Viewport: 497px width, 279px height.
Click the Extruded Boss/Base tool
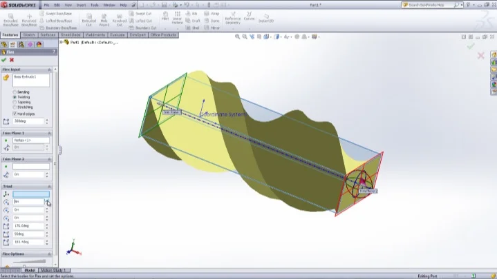(x=10, y=20)
